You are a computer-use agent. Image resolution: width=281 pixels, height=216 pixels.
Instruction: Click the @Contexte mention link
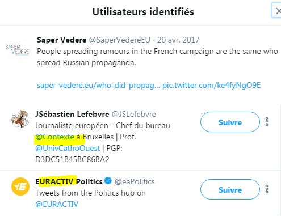(54, 137)
